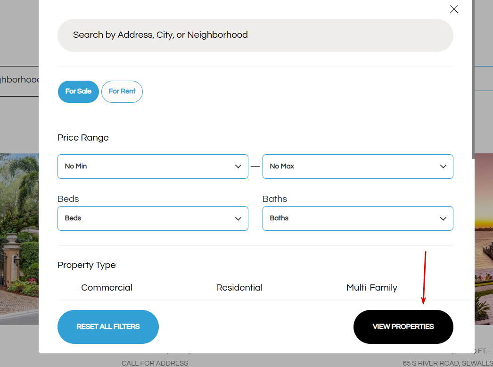Switch to For Rent listings

[x=122, y=92]
